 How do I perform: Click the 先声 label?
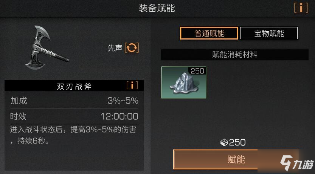click(115, 48)
